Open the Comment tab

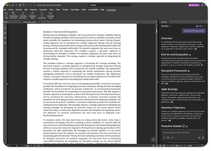click(43, 10)
